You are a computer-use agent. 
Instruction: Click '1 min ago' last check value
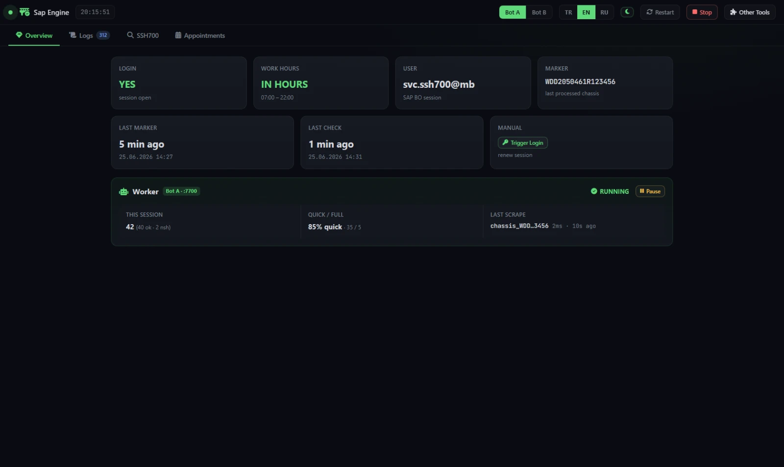tap(331, 144)
